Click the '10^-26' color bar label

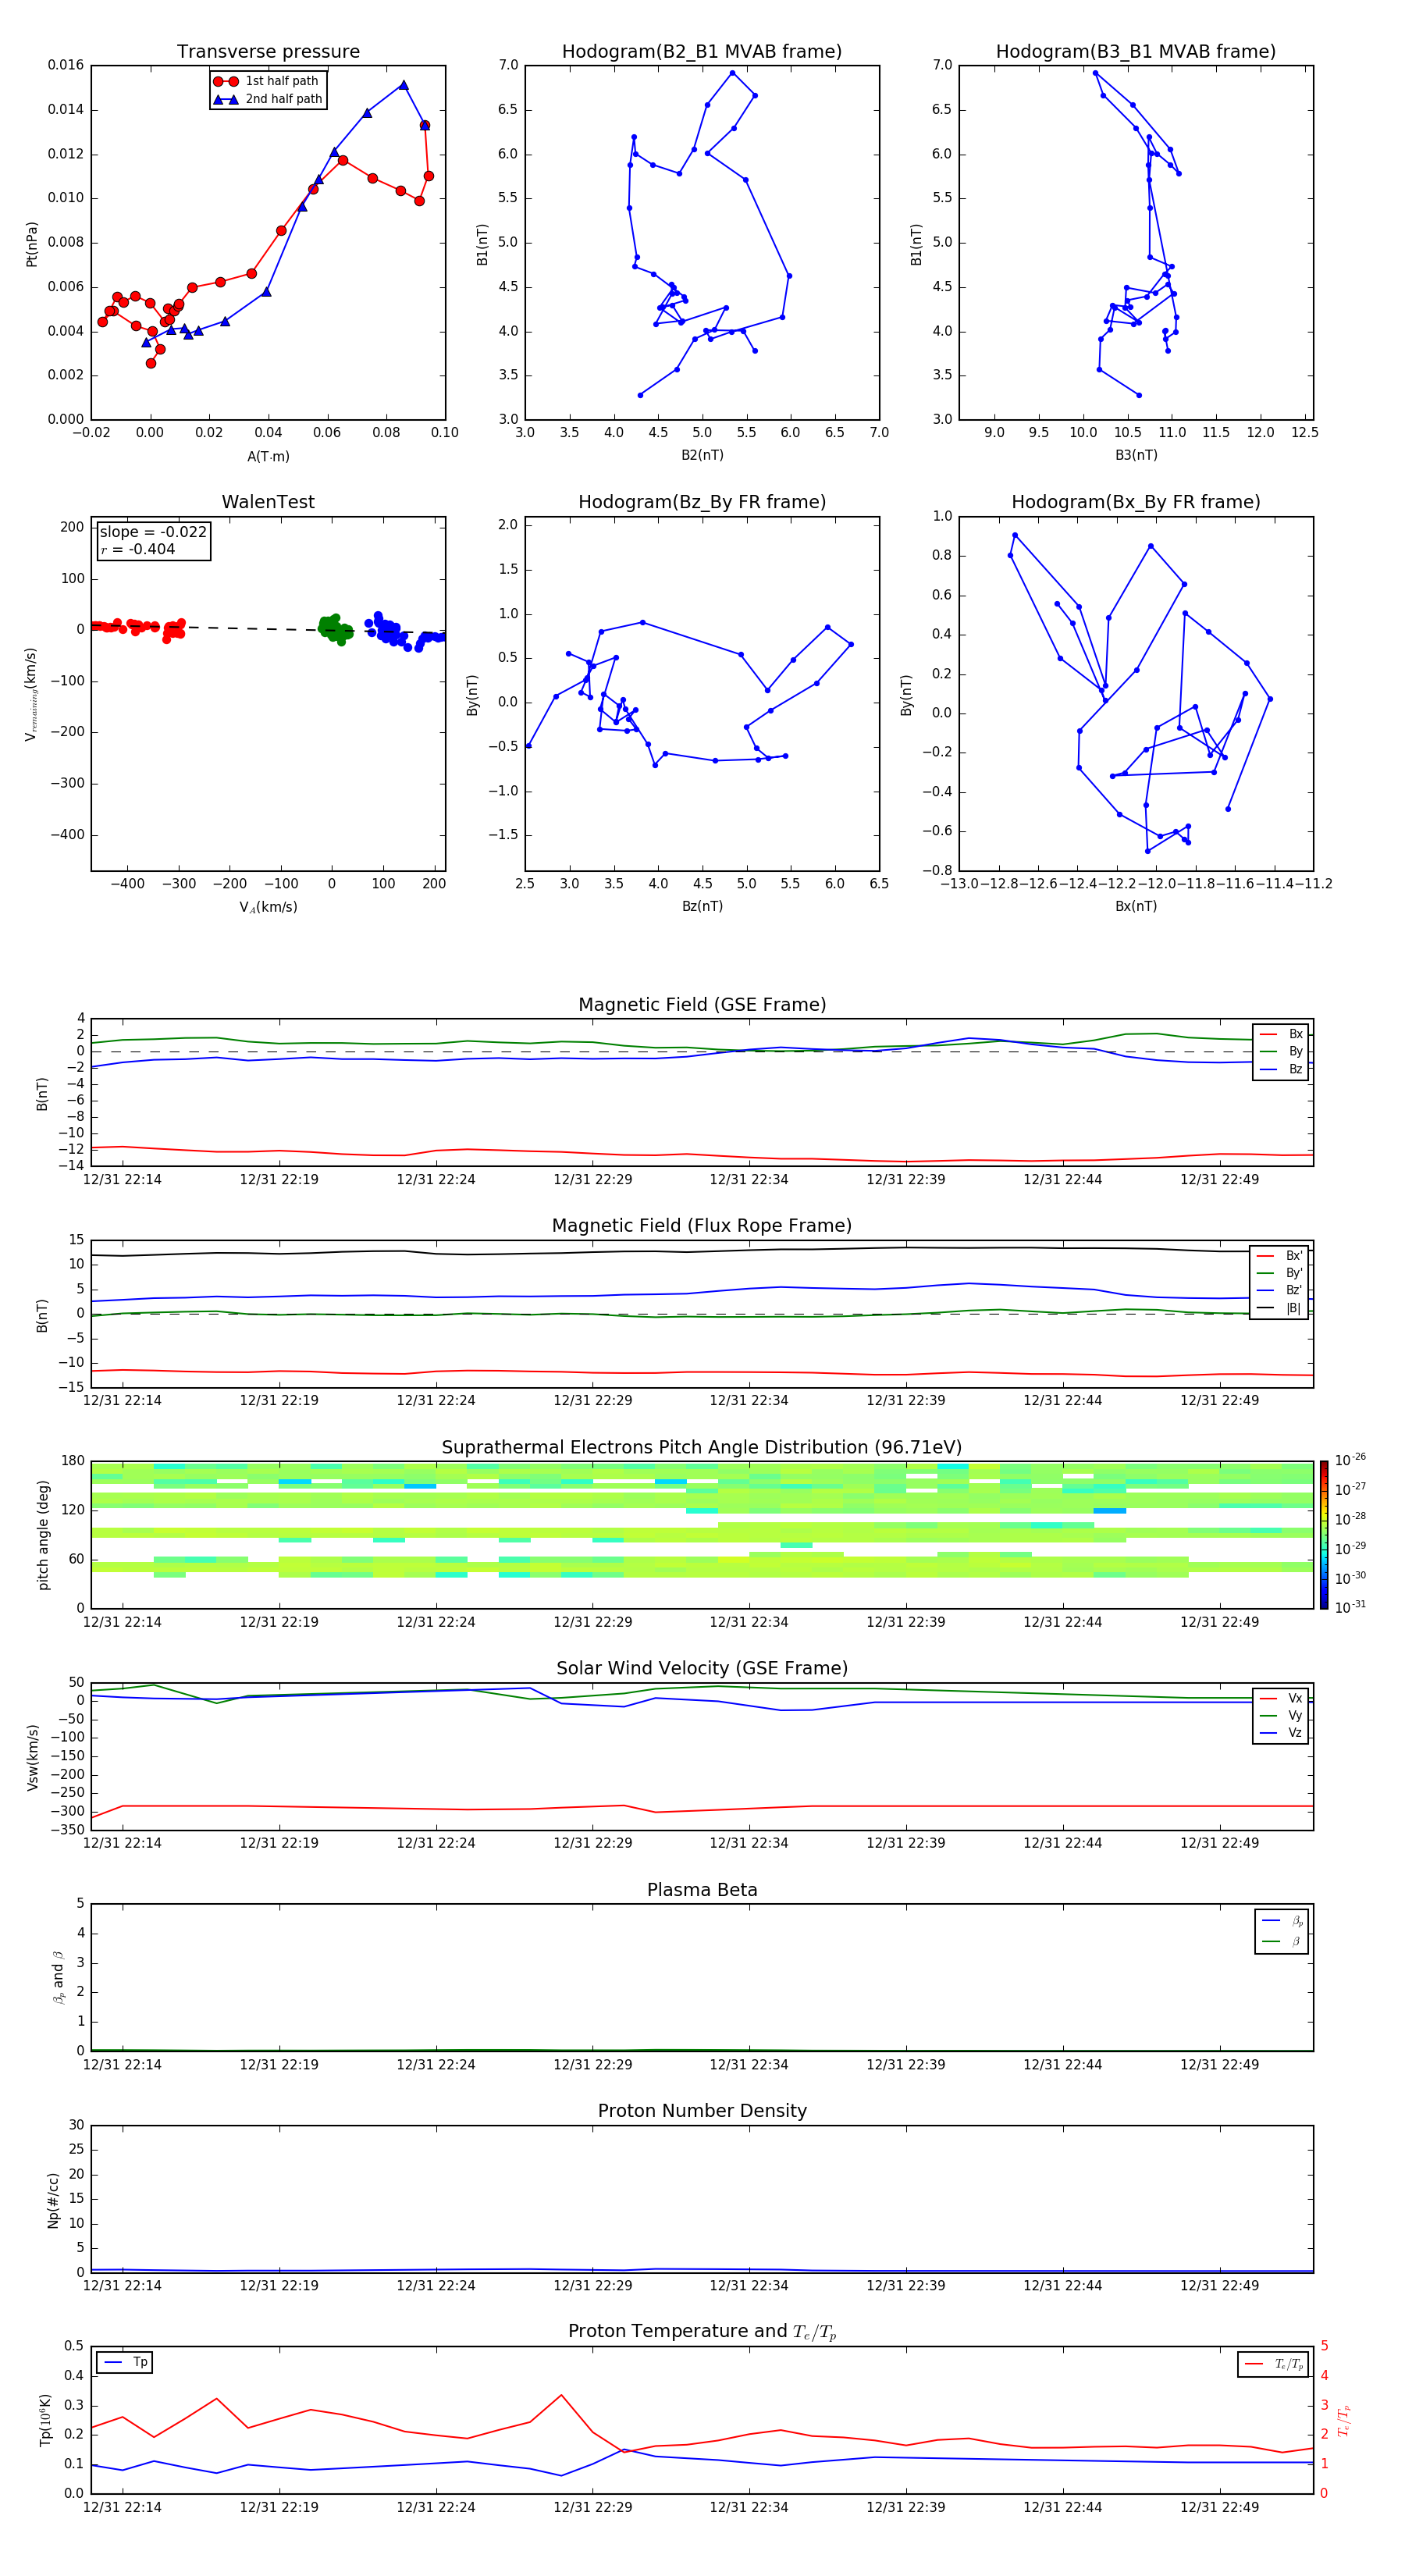tap(1350, 1460)
